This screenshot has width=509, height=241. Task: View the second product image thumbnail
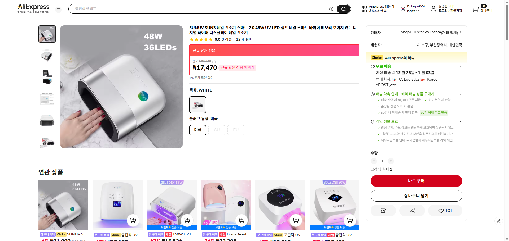[47, 55]
